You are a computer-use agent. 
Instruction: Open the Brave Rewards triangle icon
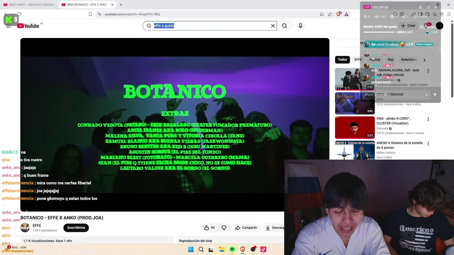click(x=346, y=14)
